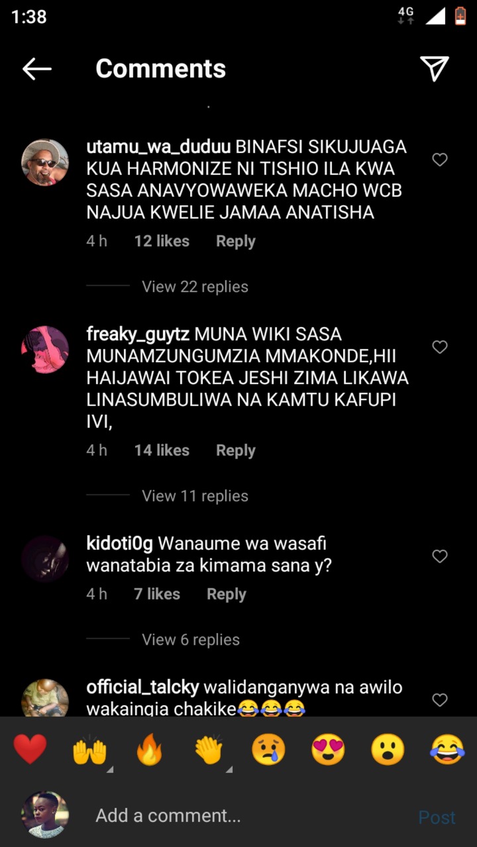The image size is (477, 847).
Task: Like freaky_guytz's comment with heart
Action: 440,347
